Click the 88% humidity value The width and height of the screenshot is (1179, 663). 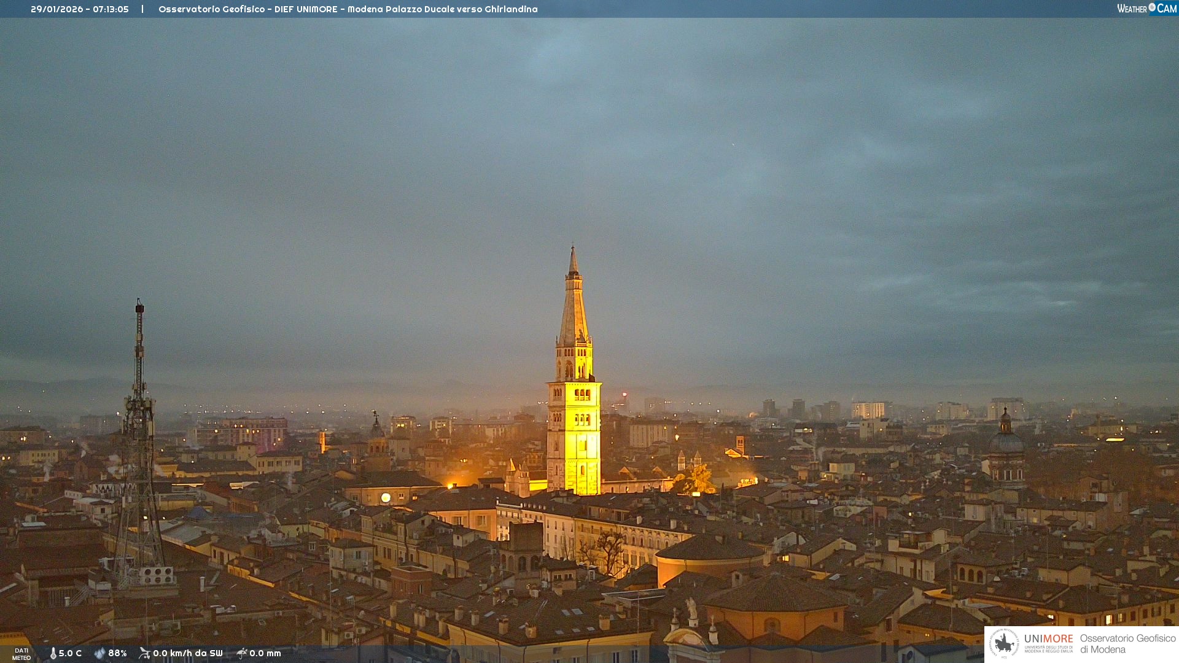[x=117, y=653]
